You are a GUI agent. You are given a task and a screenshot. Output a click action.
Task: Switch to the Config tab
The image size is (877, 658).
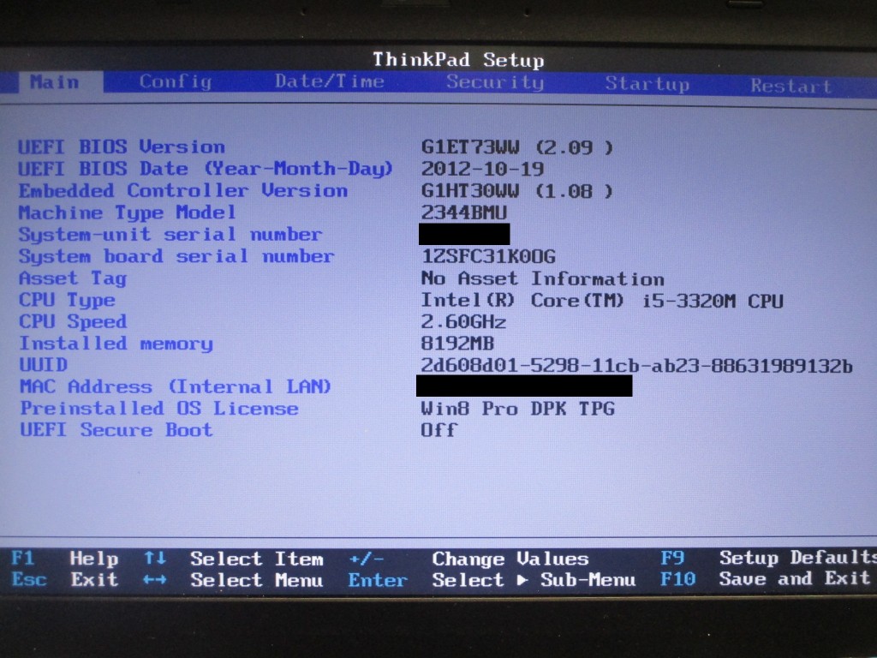(175, 82)
